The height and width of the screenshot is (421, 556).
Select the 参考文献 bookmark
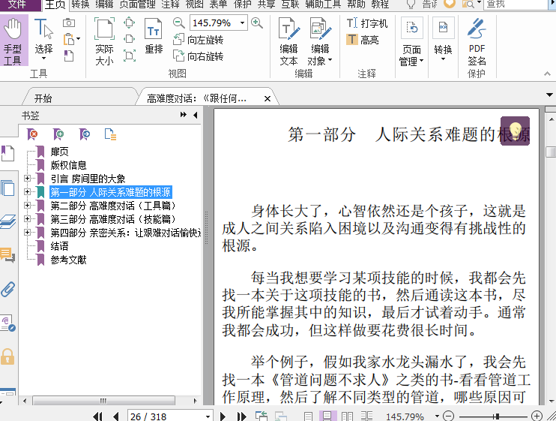tap(68, 260)
